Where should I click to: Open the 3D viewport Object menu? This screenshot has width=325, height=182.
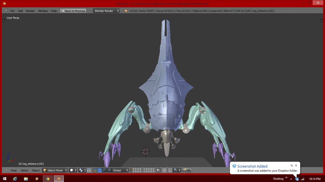point(36,170)
